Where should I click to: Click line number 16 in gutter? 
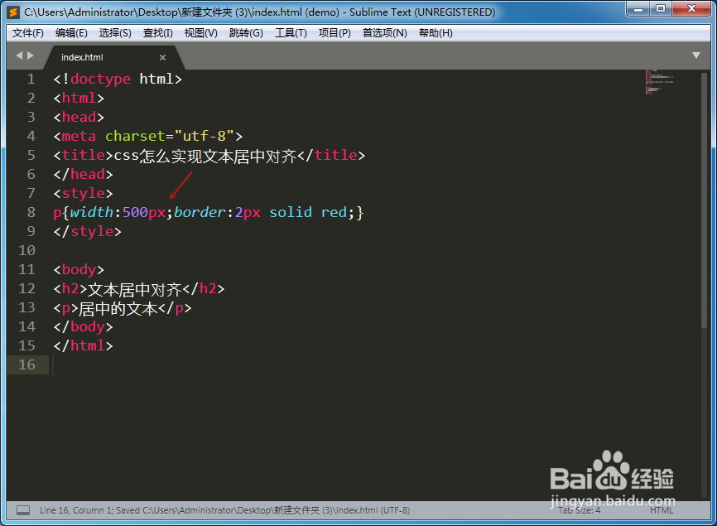27,364
